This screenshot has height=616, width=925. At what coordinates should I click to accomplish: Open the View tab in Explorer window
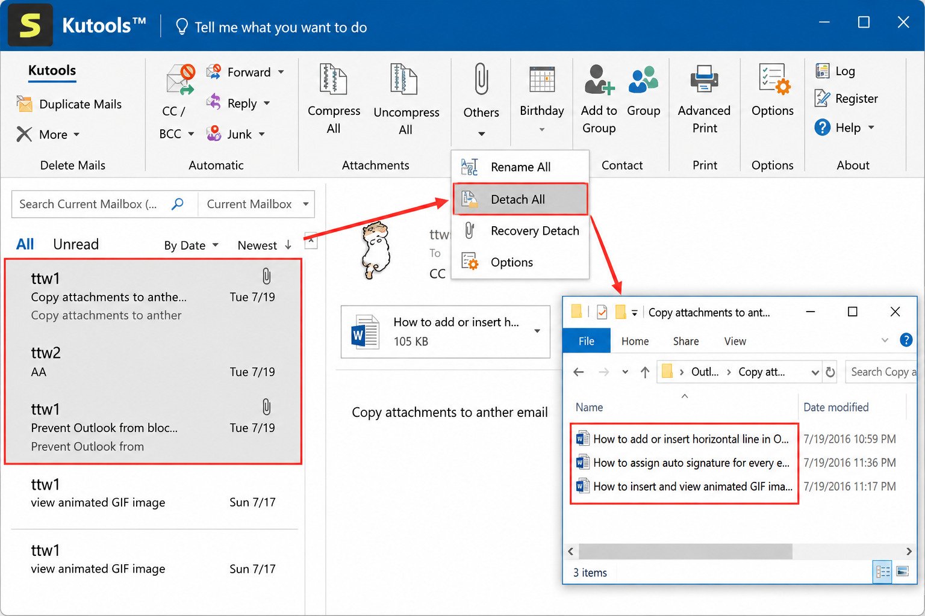[x=735, y=341]
